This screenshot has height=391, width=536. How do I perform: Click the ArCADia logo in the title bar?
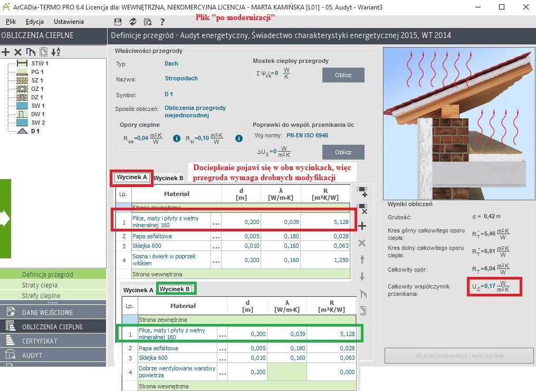6,7
